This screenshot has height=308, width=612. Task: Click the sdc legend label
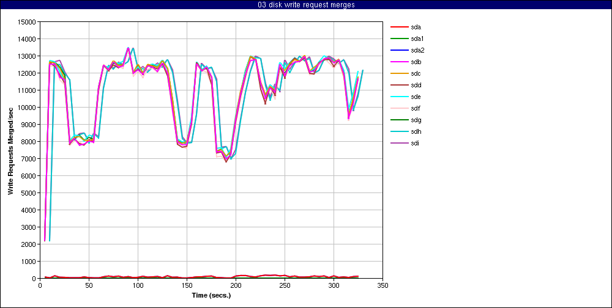(416, 74)
